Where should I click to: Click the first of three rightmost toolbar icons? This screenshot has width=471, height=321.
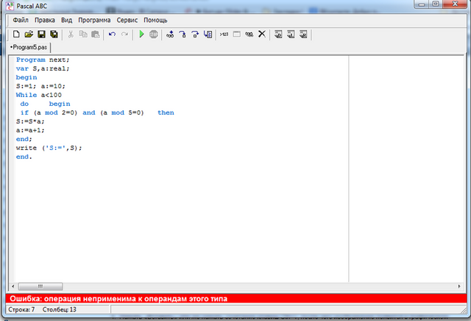point(278,35)
